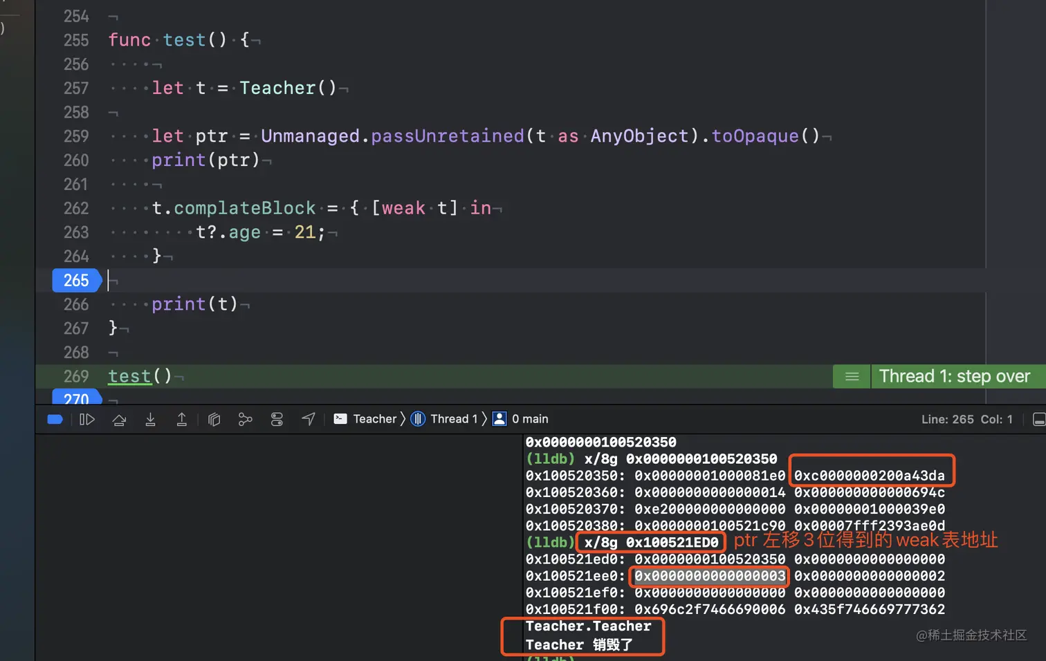Click console value 0xc0000000200a43da
The height and width of the screenshot is (661, 1046).
870,476
